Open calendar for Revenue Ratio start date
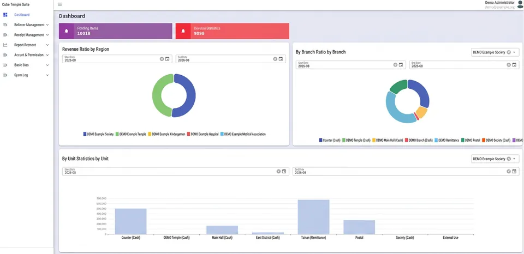This screenshot has width=524, height=254. point(167,59)
